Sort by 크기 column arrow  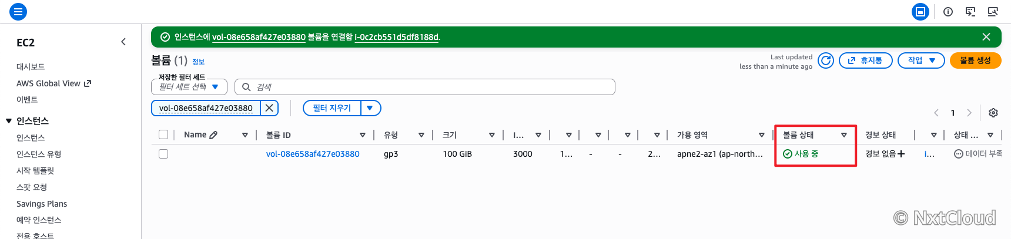tap(492, 135)
